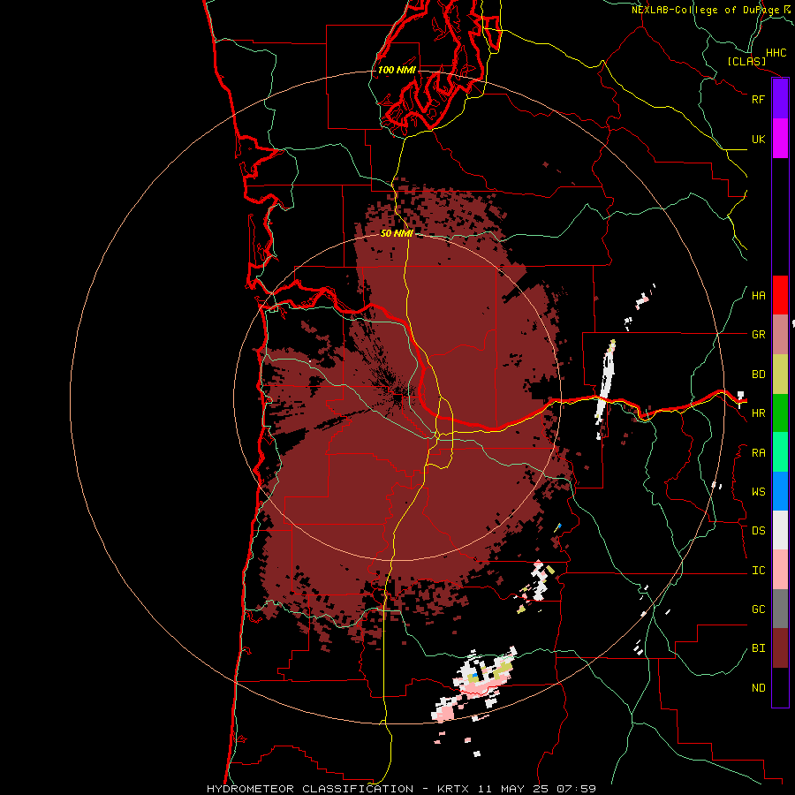Click the RF legend label

(x=759, y=99)
